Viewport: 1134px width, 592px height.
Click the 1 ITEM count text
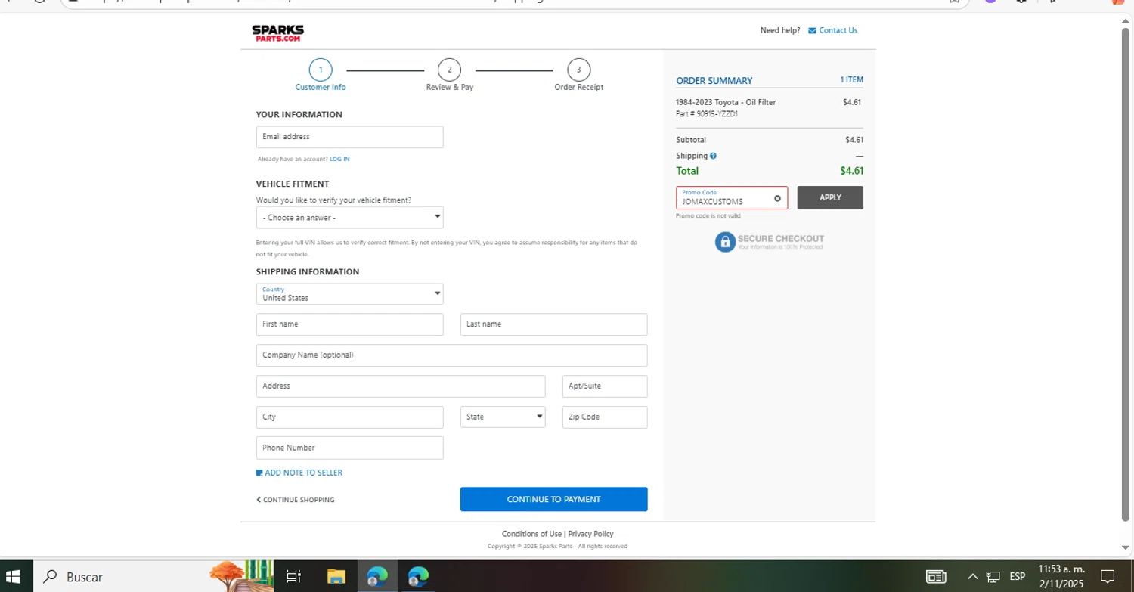coord(851,79)
